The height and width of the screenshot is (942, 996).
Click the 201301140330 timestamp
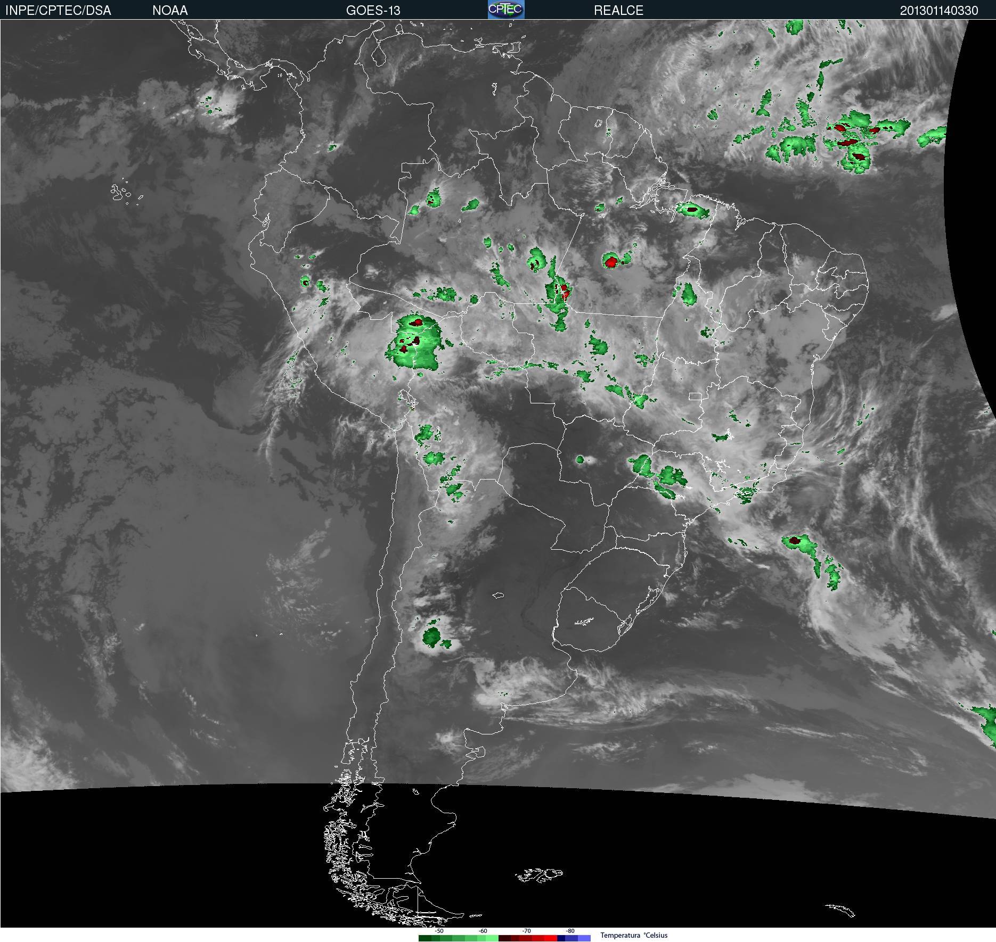click(939, 11)
